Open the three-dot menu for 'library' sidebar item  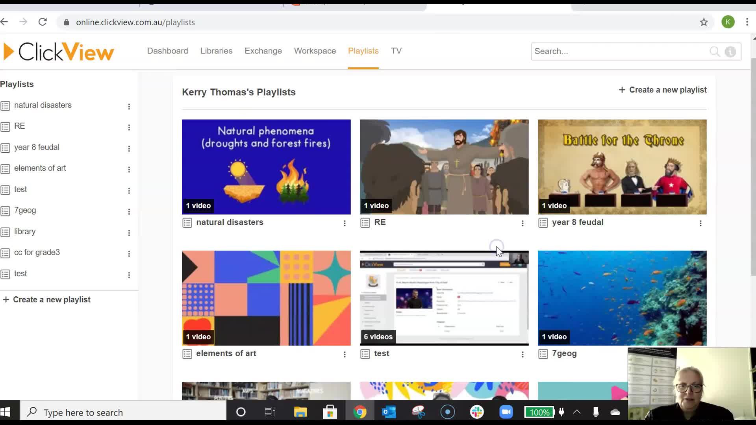[x=129, y=233]
